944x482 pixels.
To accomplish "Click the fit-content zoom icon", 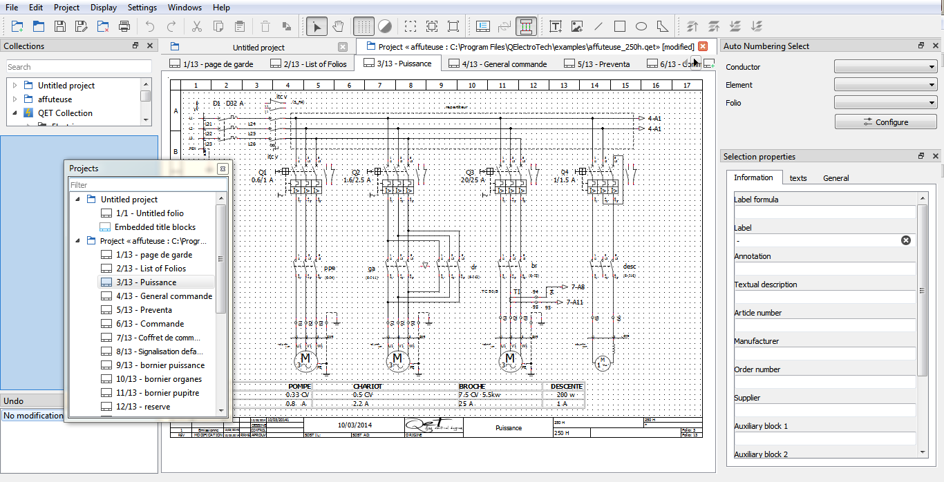I will pyautogui.click(x=432, y=27).
